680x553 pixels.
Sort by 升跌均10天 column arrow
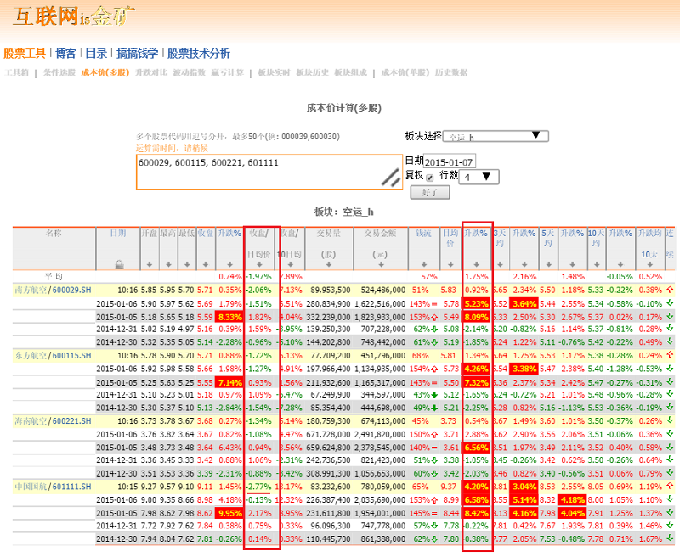(x=649, y=264)
